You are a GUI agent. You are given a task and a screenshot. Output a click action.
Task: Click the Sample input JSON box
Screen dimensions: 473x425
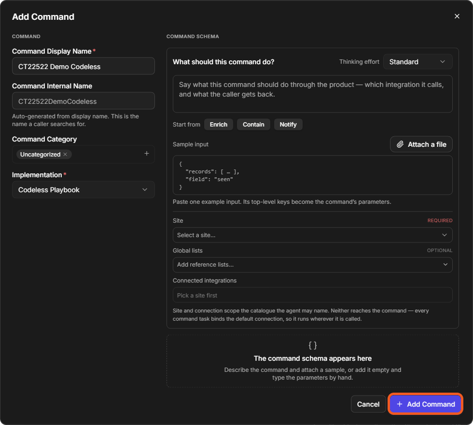coord(313,175)
